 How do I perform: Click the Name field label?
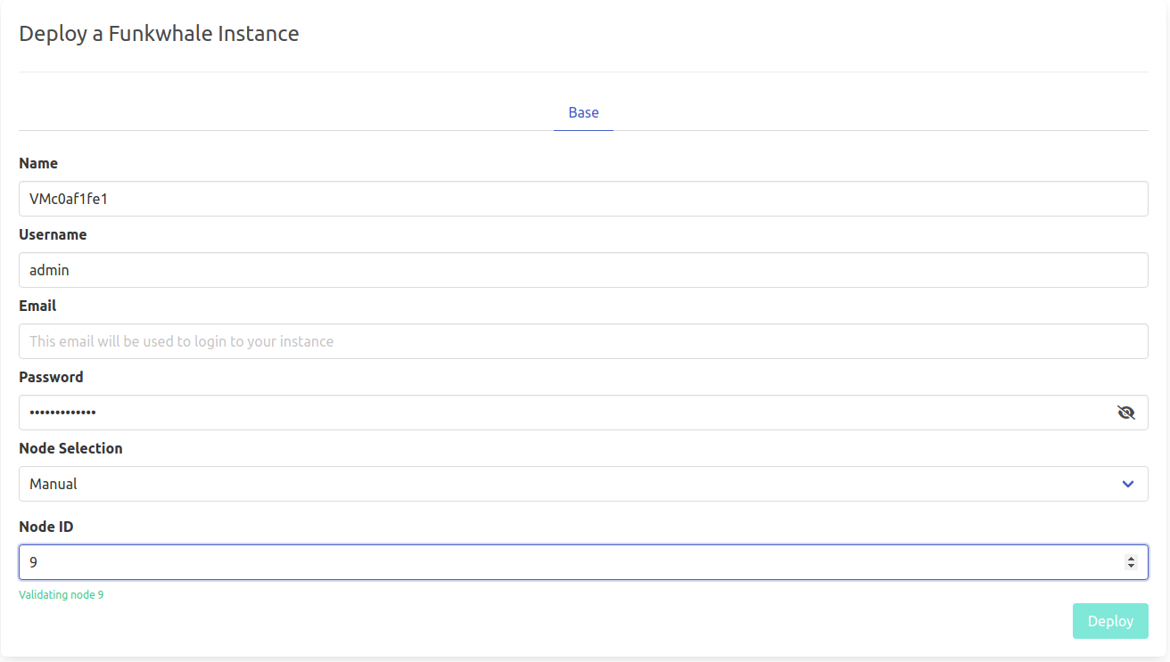[38, 164]
